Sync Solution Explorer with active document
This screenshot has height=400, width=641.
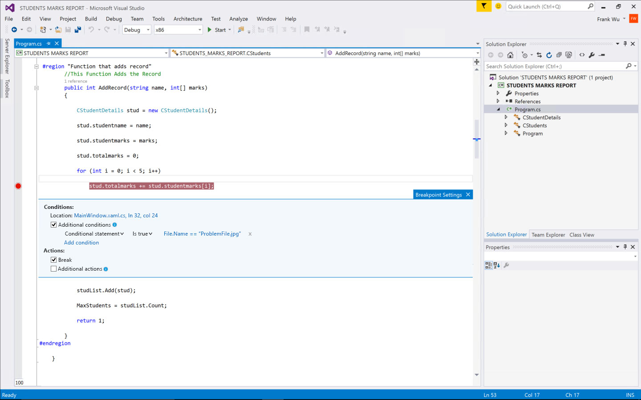tap(540, 55)
